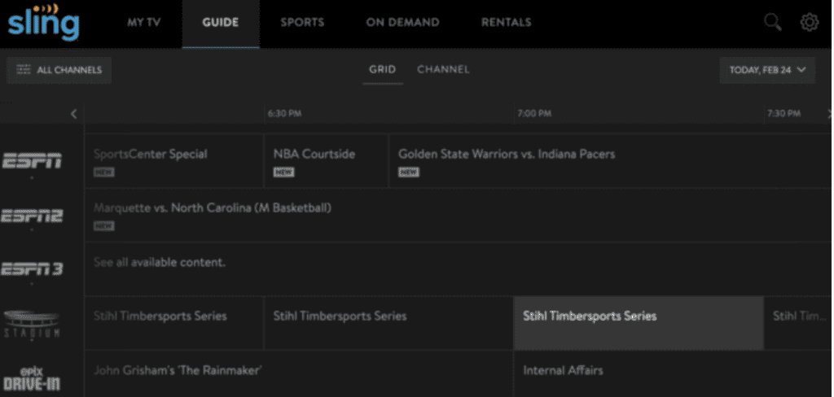
Task: Open the search magnifier icon
Action: pyautogui.click(x=773, y=22)
